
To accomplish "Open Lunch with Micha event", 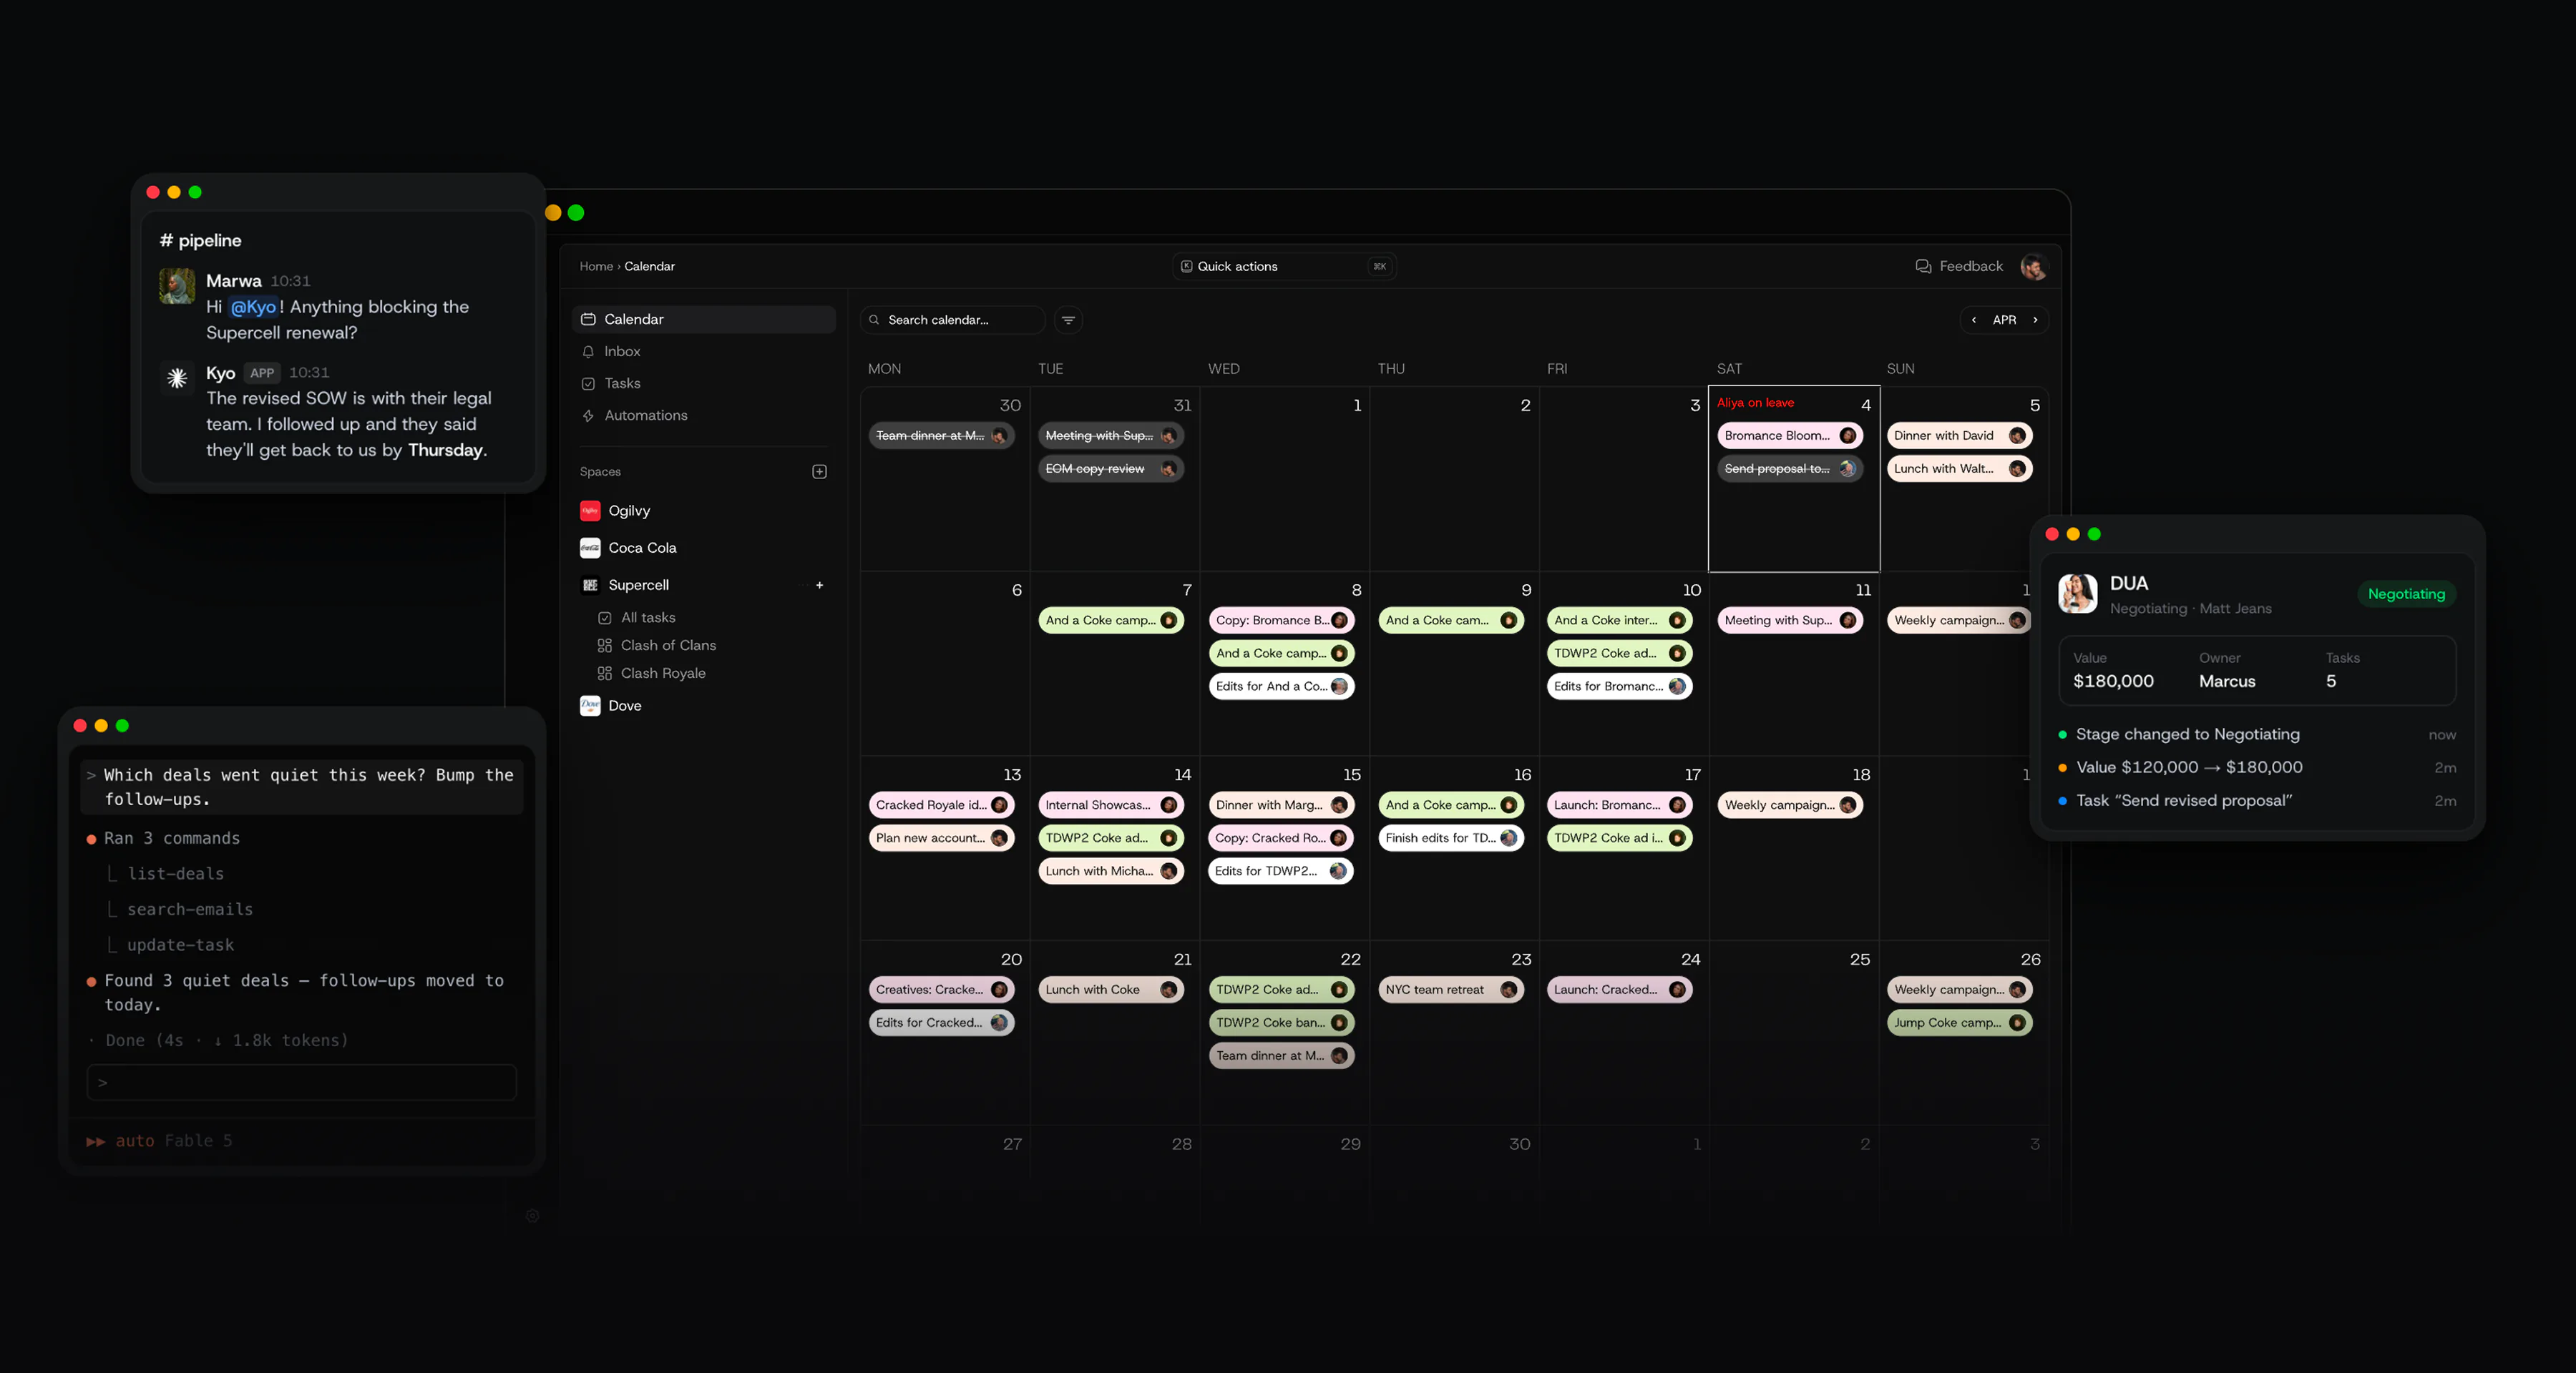I will pyautogui.click(x=1110, y=872).
